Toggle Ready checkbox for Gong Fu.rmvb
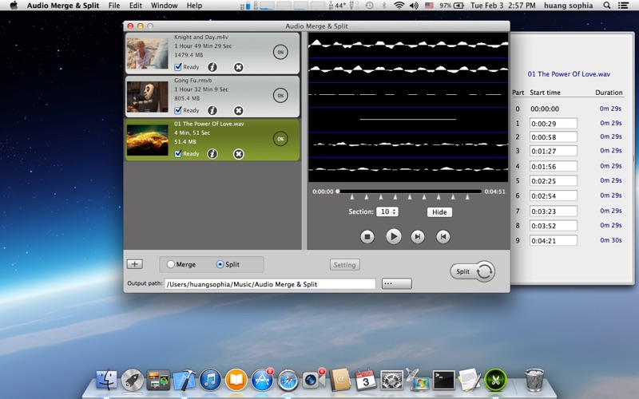Screen dimensions: 639x399 [x=177, y=110]
